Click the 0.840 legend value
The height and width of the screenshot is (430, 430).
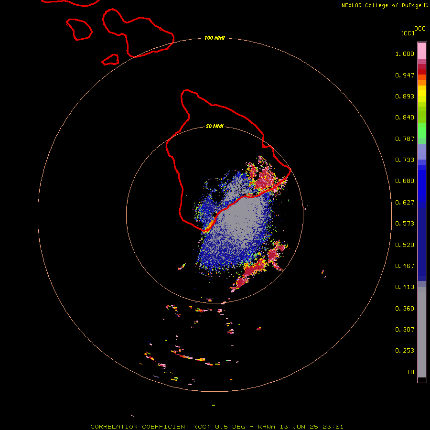[405, 118]
